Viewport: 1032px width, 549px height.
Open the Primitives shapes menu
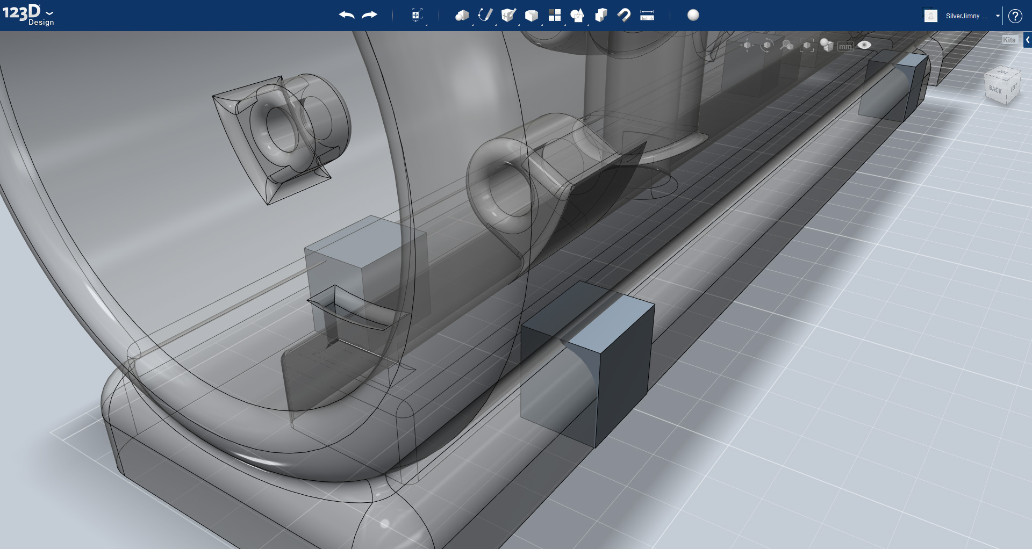click(x=462, y=16)
